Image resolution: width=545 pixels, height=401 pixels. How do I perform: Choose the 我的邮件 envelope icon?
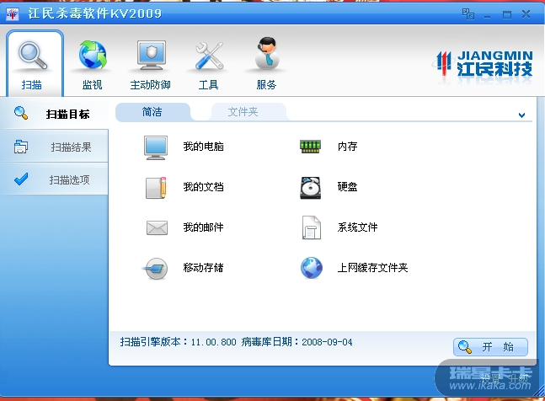[157, 228]
